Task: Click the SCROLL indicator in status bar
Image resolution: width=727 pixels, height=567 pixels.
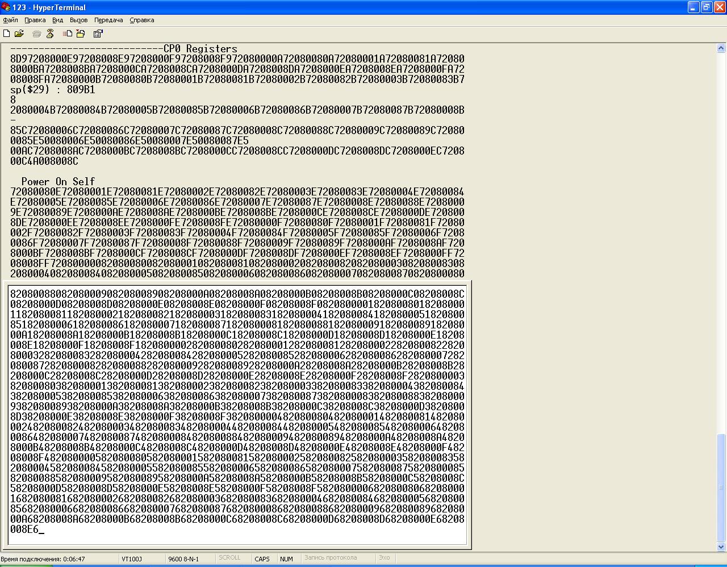Action: click(x=229, y=558)
